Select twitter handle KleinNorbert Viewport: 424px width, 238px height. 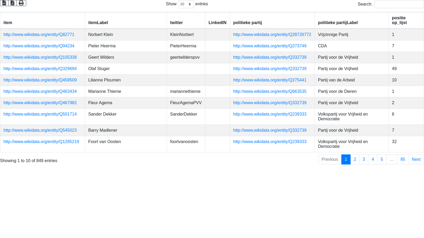click(x=182, y=35)
